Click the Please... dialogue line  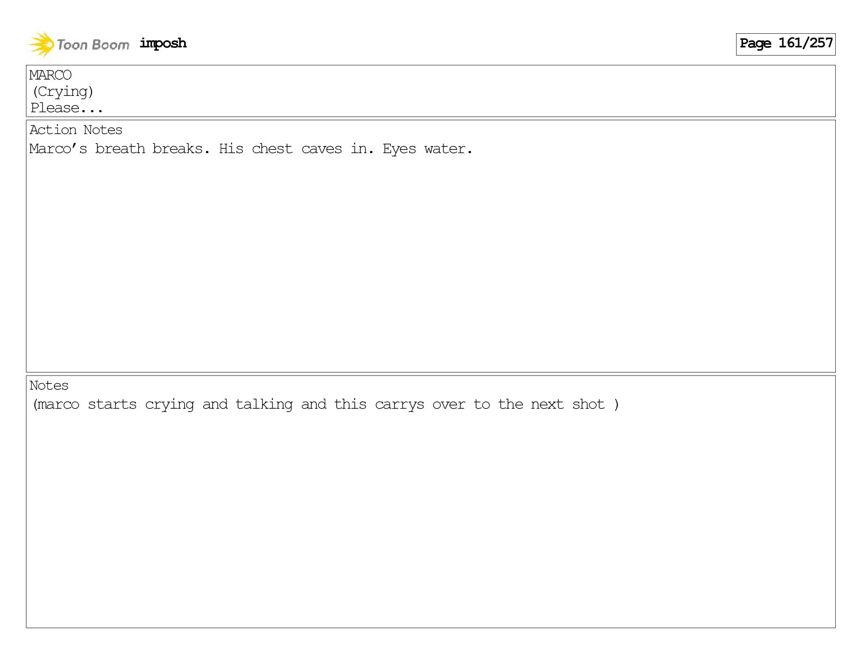[x=66, y=108]
